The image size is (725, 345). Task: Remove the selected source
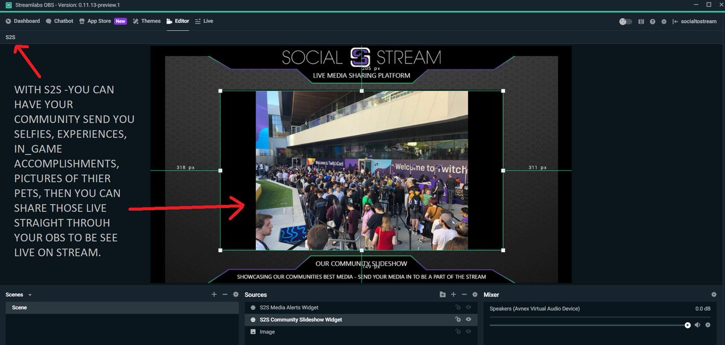tap(464, 294)
